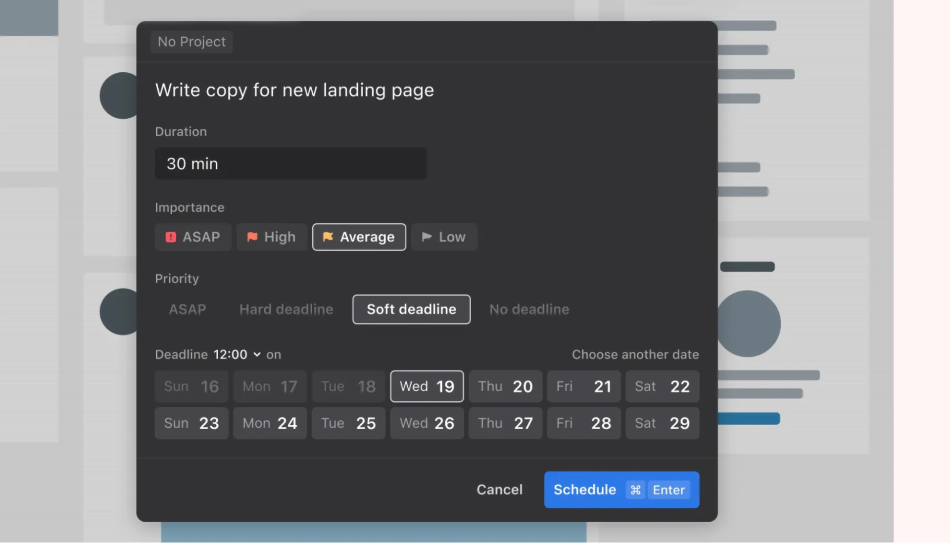Image resolution: width=950 pixels, height=543 pixels.
Task: Select the orange High importance flag
Action: tap(252, 237)
